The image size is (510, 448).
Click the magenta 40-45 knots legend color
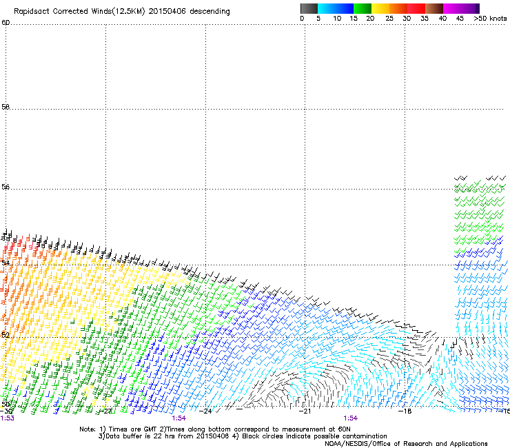(452, 8)
